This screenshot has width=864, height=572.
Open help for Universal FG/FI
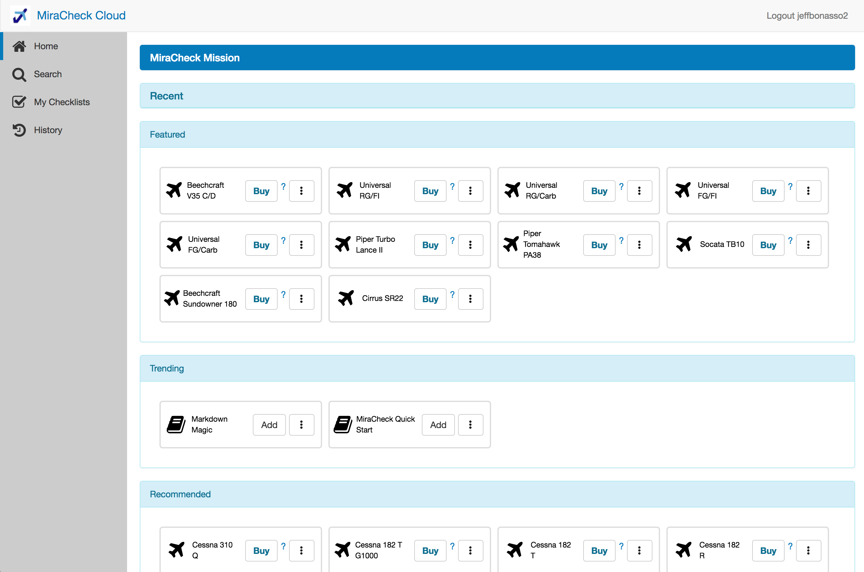click(790, 187)
